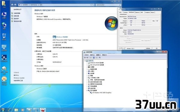This screenshot has width=180, height=112.
Task: Click the Validate button in CPU-Z
Action: point(148,48)
